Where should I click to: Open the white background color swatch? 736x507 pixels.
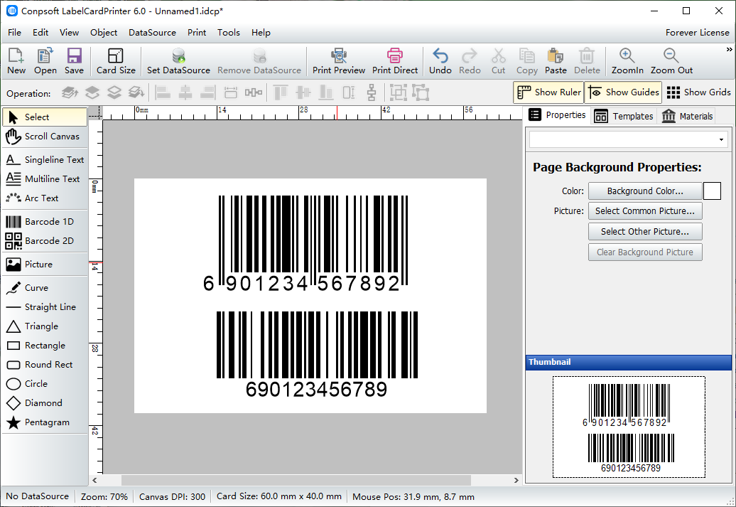712,191
